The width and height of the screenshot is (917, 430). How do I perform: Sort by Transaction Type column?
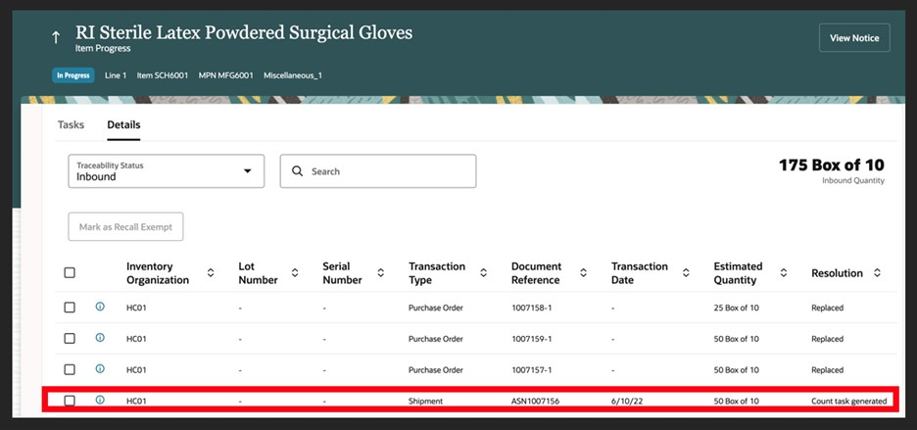coord(484,273)
